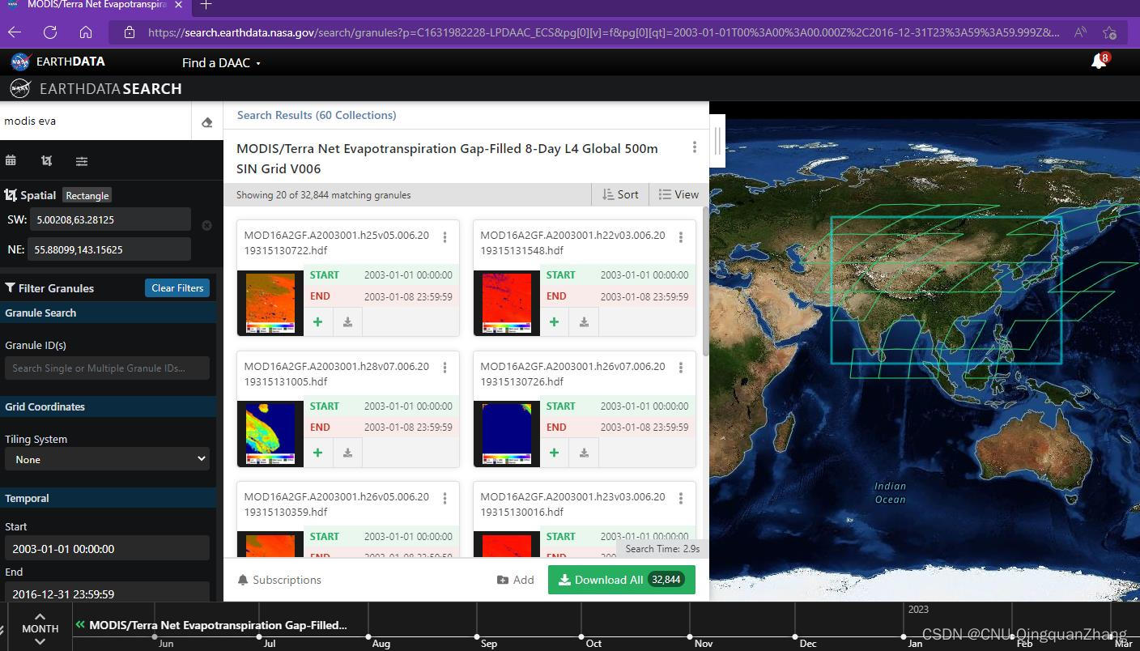Download granule MOD16A2GF.A2003001.h25v05 via its download icon
Screen dimensions: 1140x651
point(347,321)
